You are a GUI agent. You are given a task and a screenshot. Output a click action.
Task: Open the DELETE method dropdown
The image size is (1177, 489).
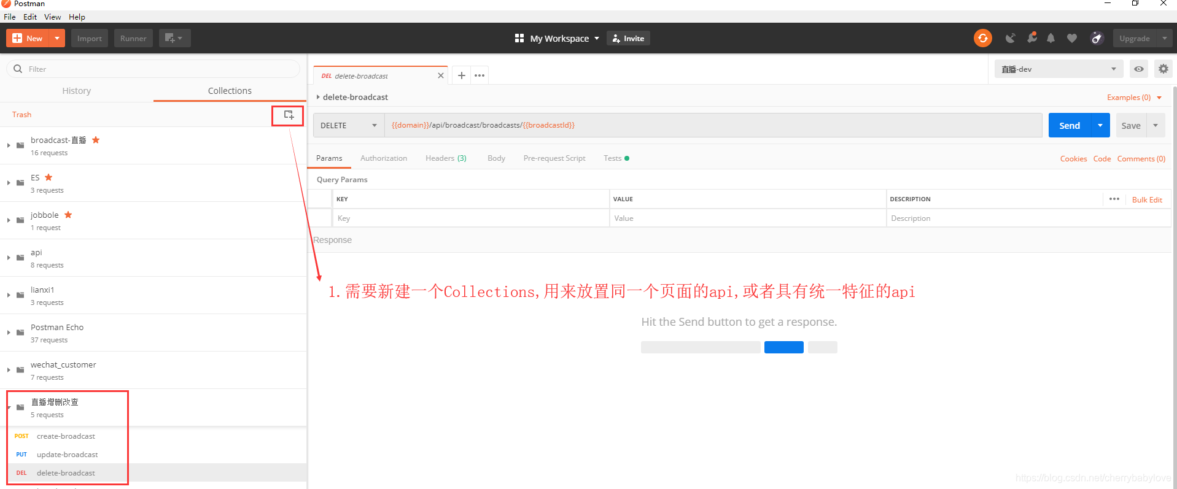pos(348,125)
